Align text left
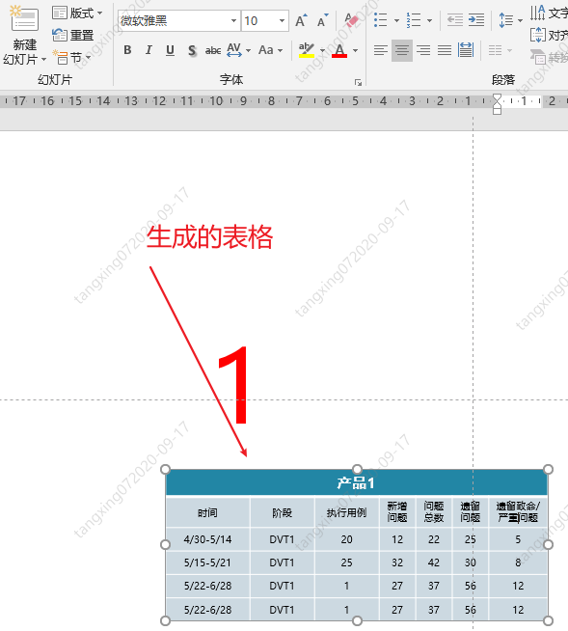This screenshot has width=568, height=631. click(x=381, y=50)
